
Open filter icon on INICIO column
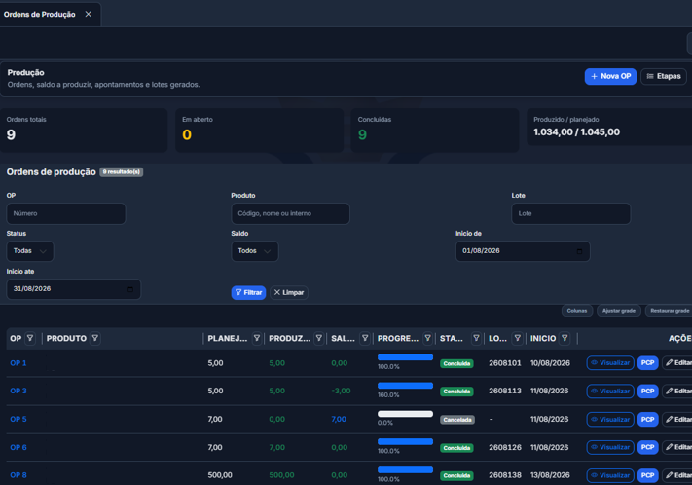click(565, 338)
